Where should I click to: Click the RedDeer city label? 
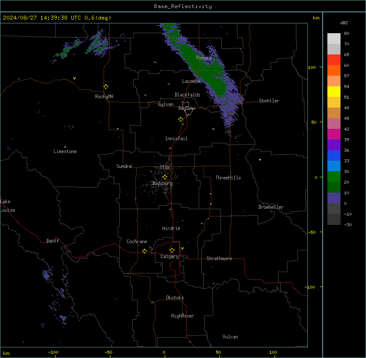point(187,108)
